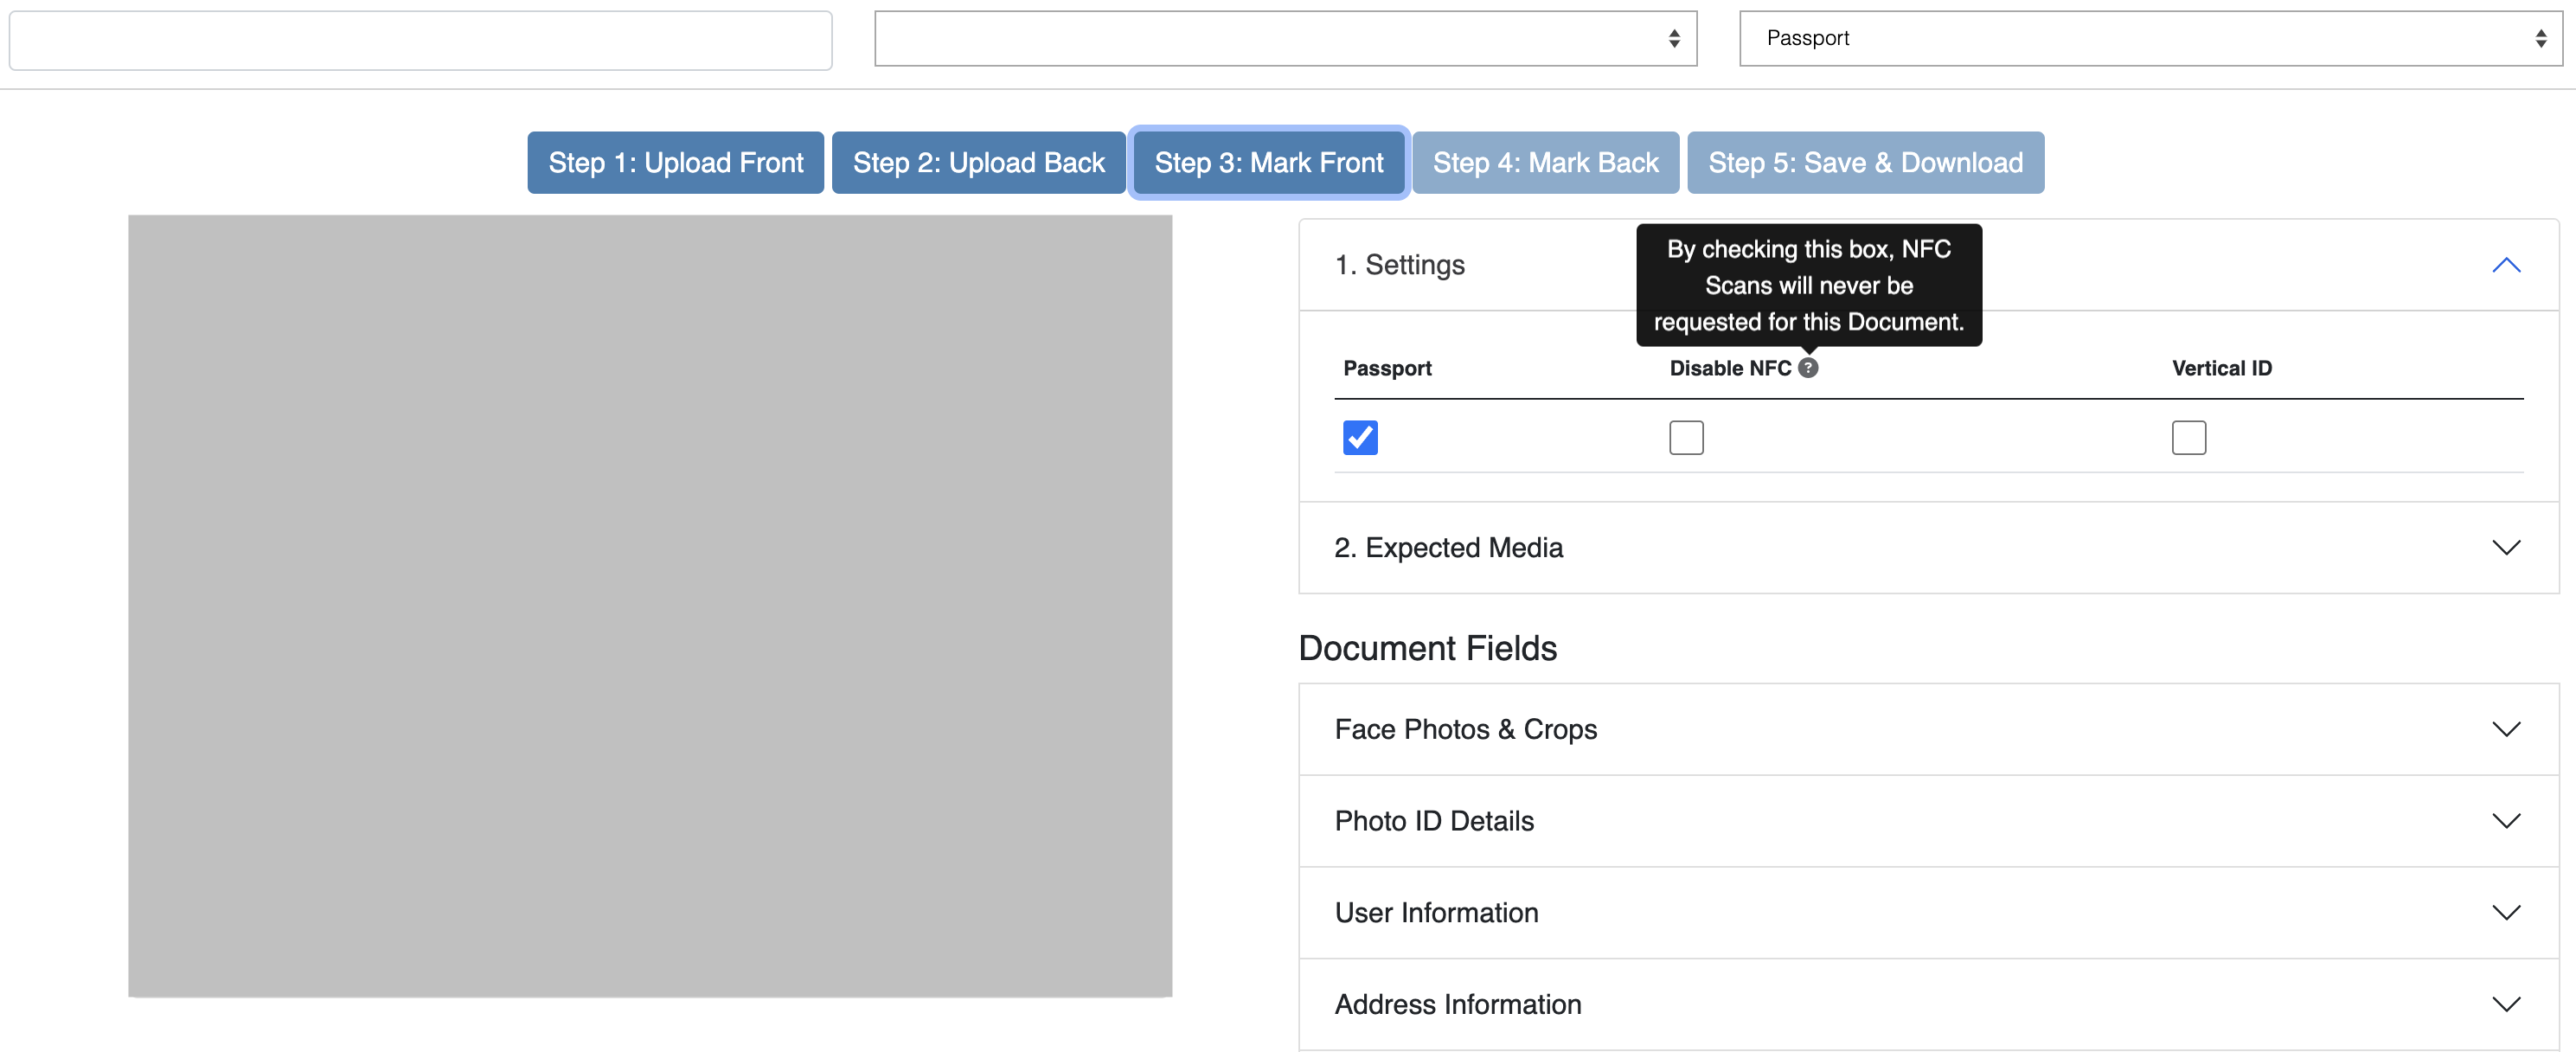The image size is (2576, 1052).
Task: Collapse the Settings section chevron
Action: coord(2505,265)
